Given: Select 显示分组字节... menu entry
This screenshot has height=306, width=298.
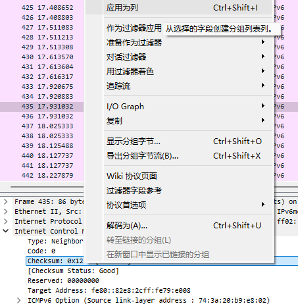Looking at the screenshot, I should point(178,141).
